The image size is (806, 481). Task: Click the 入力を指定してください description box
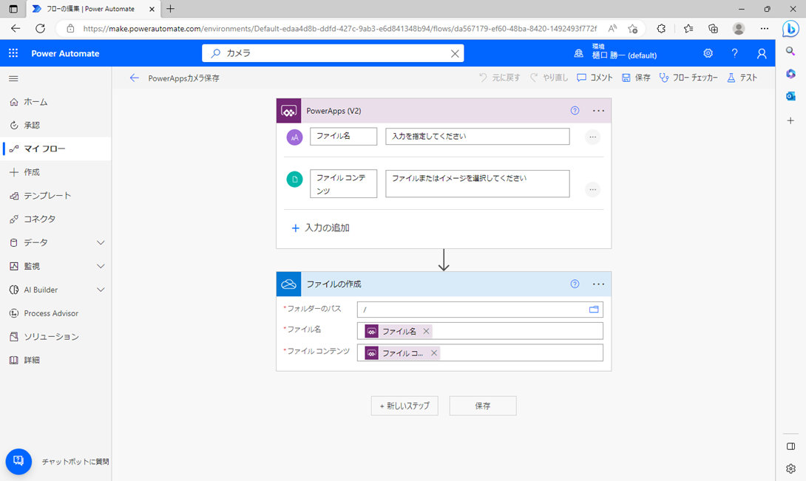click(x=478, y=136)
